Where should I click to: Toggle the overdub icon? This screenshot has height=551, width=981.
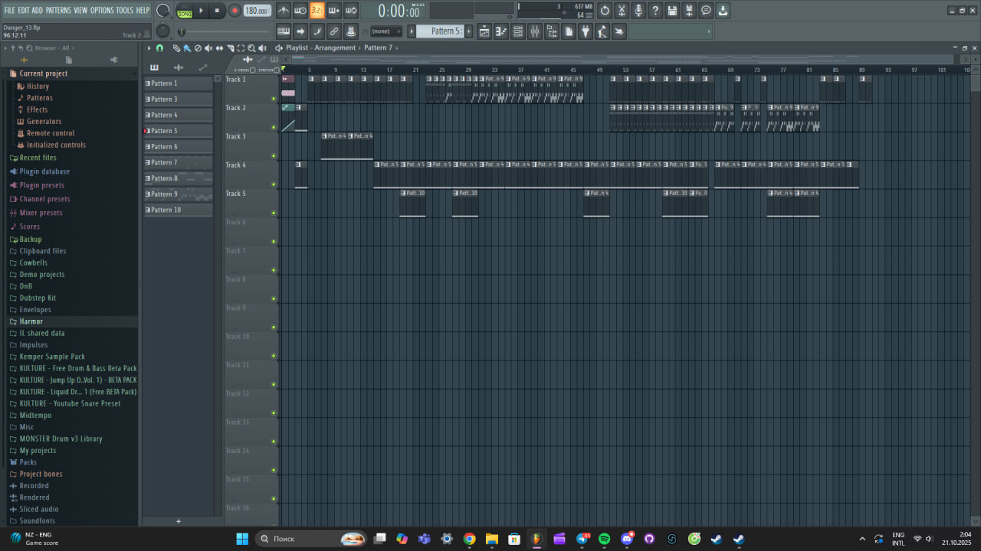(x=334, y=11)
